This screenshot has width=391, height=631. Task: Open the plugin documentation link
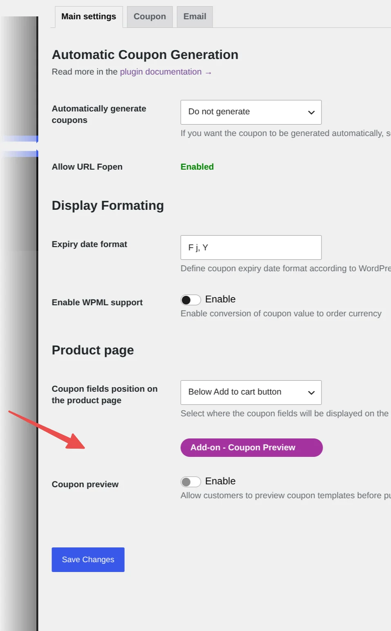(166, 72)
